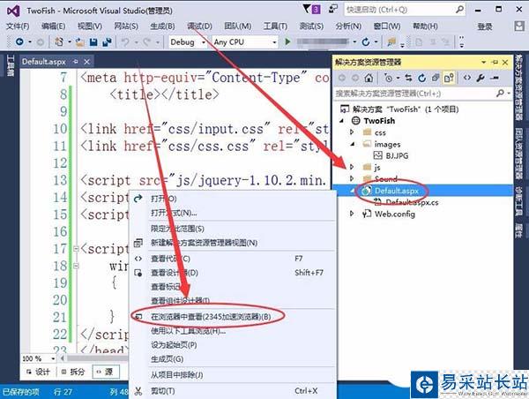Start debugging with the green play icon
529x399 pixels.
[287, 41]
